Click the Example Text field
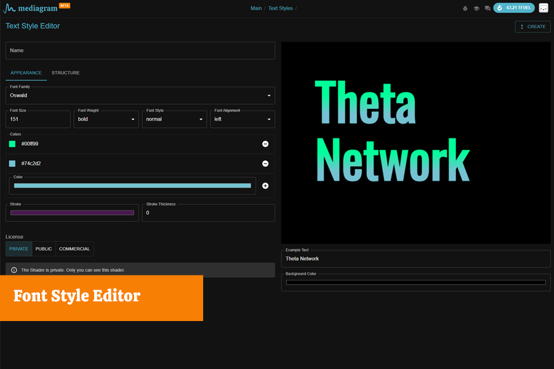Screen dimensions: 554x369 [416, 259]
